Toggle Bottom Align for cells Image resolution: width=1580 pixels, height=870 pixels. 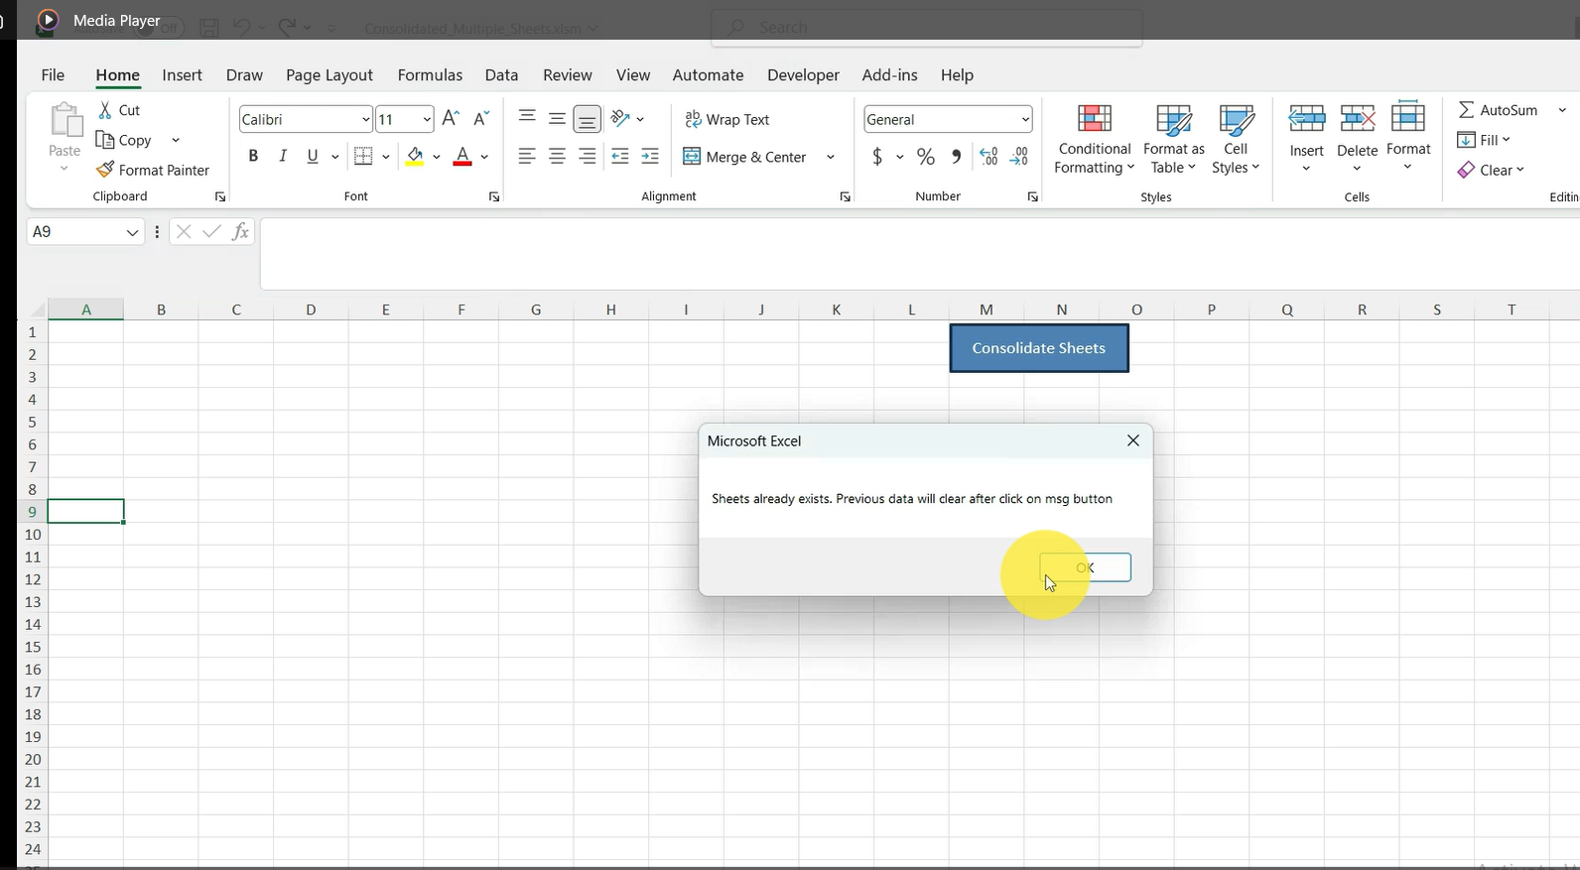(x=588, y=119)
